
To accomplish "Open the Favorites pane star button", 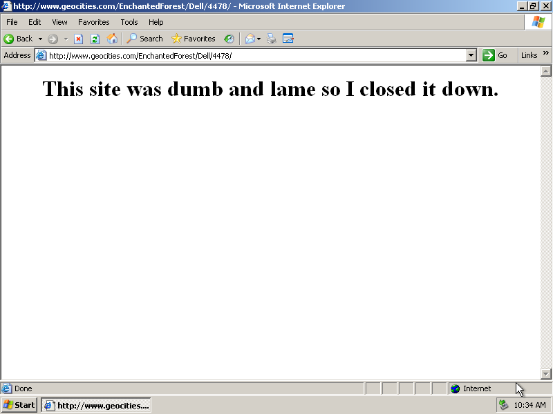I will coord(194,39).
